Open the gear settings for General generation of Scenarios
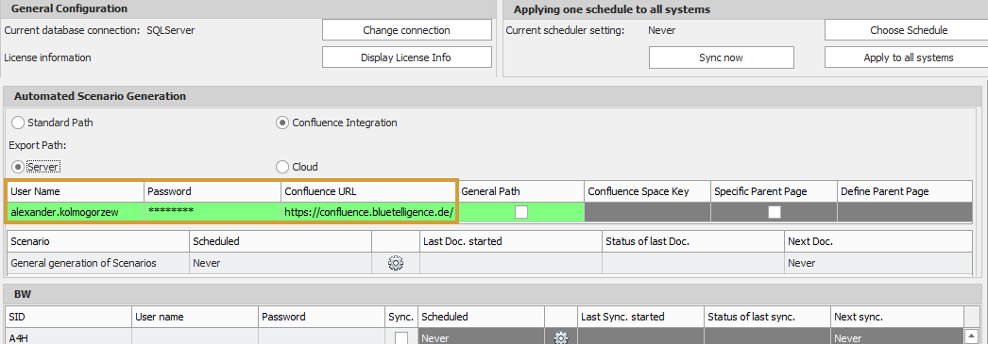 pyautogui.click(x=396, y=263)
